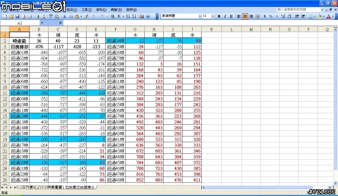Image resolution: width=338 pixels, height=196 pixels.
Task: Click the Borders icon
Action: (x=311, y=16)
